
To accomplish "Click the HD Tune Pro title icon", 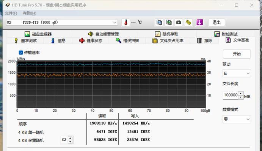I will point(8,5).
